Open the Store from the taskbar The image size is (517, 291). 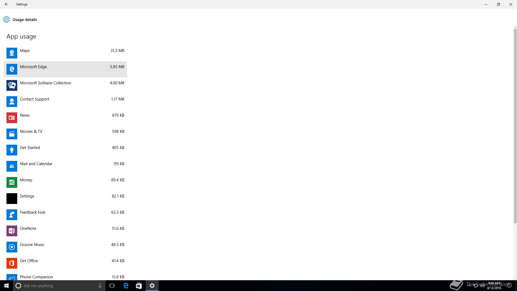[x=139, y=286]
